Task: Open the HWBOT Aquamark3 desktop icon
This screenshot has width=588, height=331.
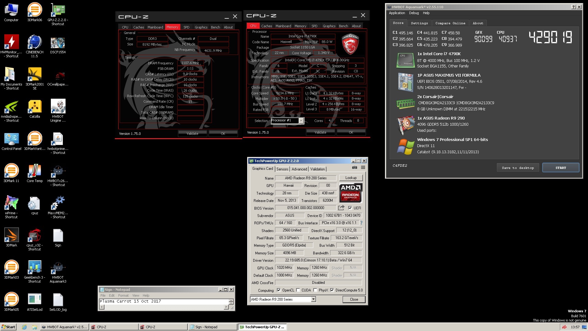Action: tap(58, 272)
